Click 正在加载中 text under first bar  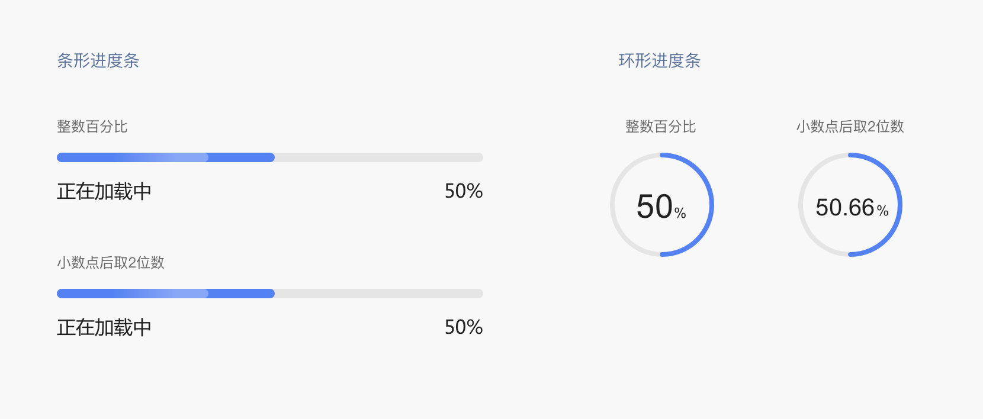click(x=104, y=191)
